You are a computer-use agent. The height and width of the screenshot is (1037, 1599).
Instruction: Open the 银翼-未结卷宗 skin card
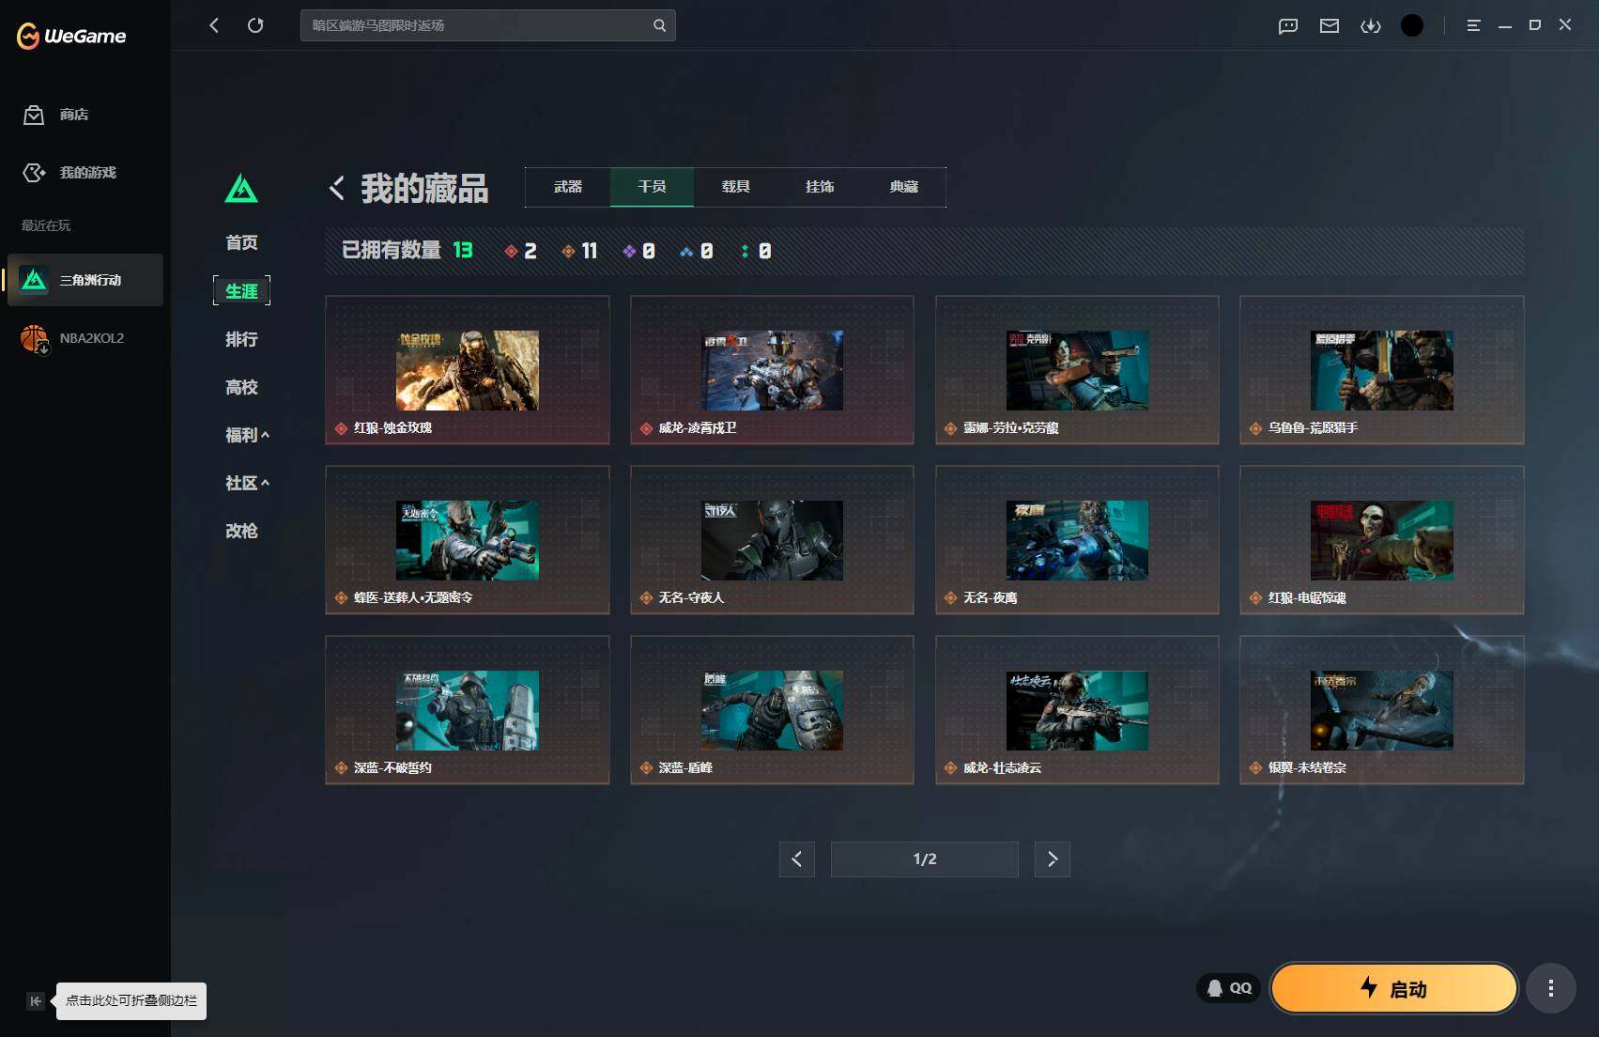1382,710
